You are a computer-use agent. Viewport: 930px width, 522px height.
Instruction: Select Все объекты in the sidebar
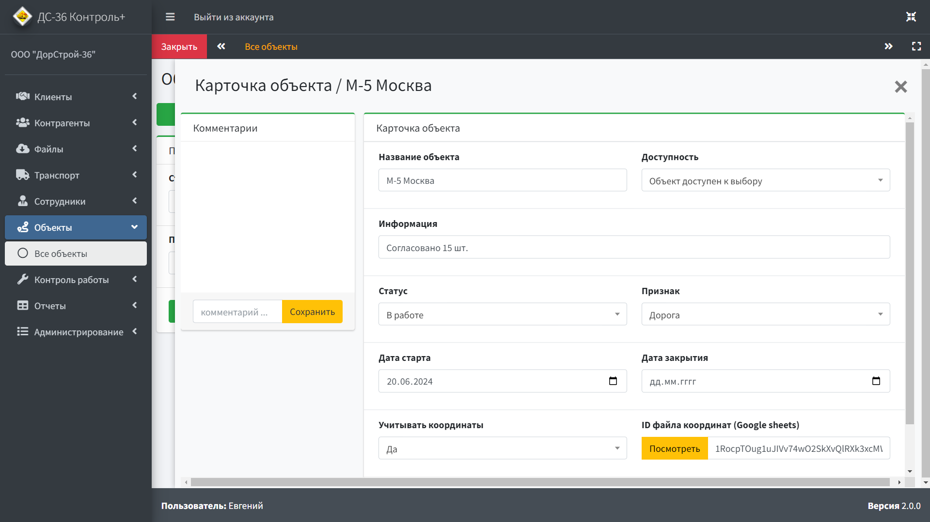(x=76, y=254)
